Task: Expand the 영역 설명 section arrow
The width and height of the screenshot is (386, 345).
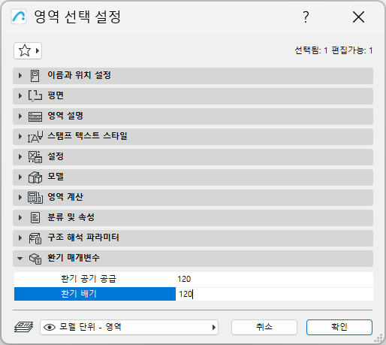Action: click(20, 116)
